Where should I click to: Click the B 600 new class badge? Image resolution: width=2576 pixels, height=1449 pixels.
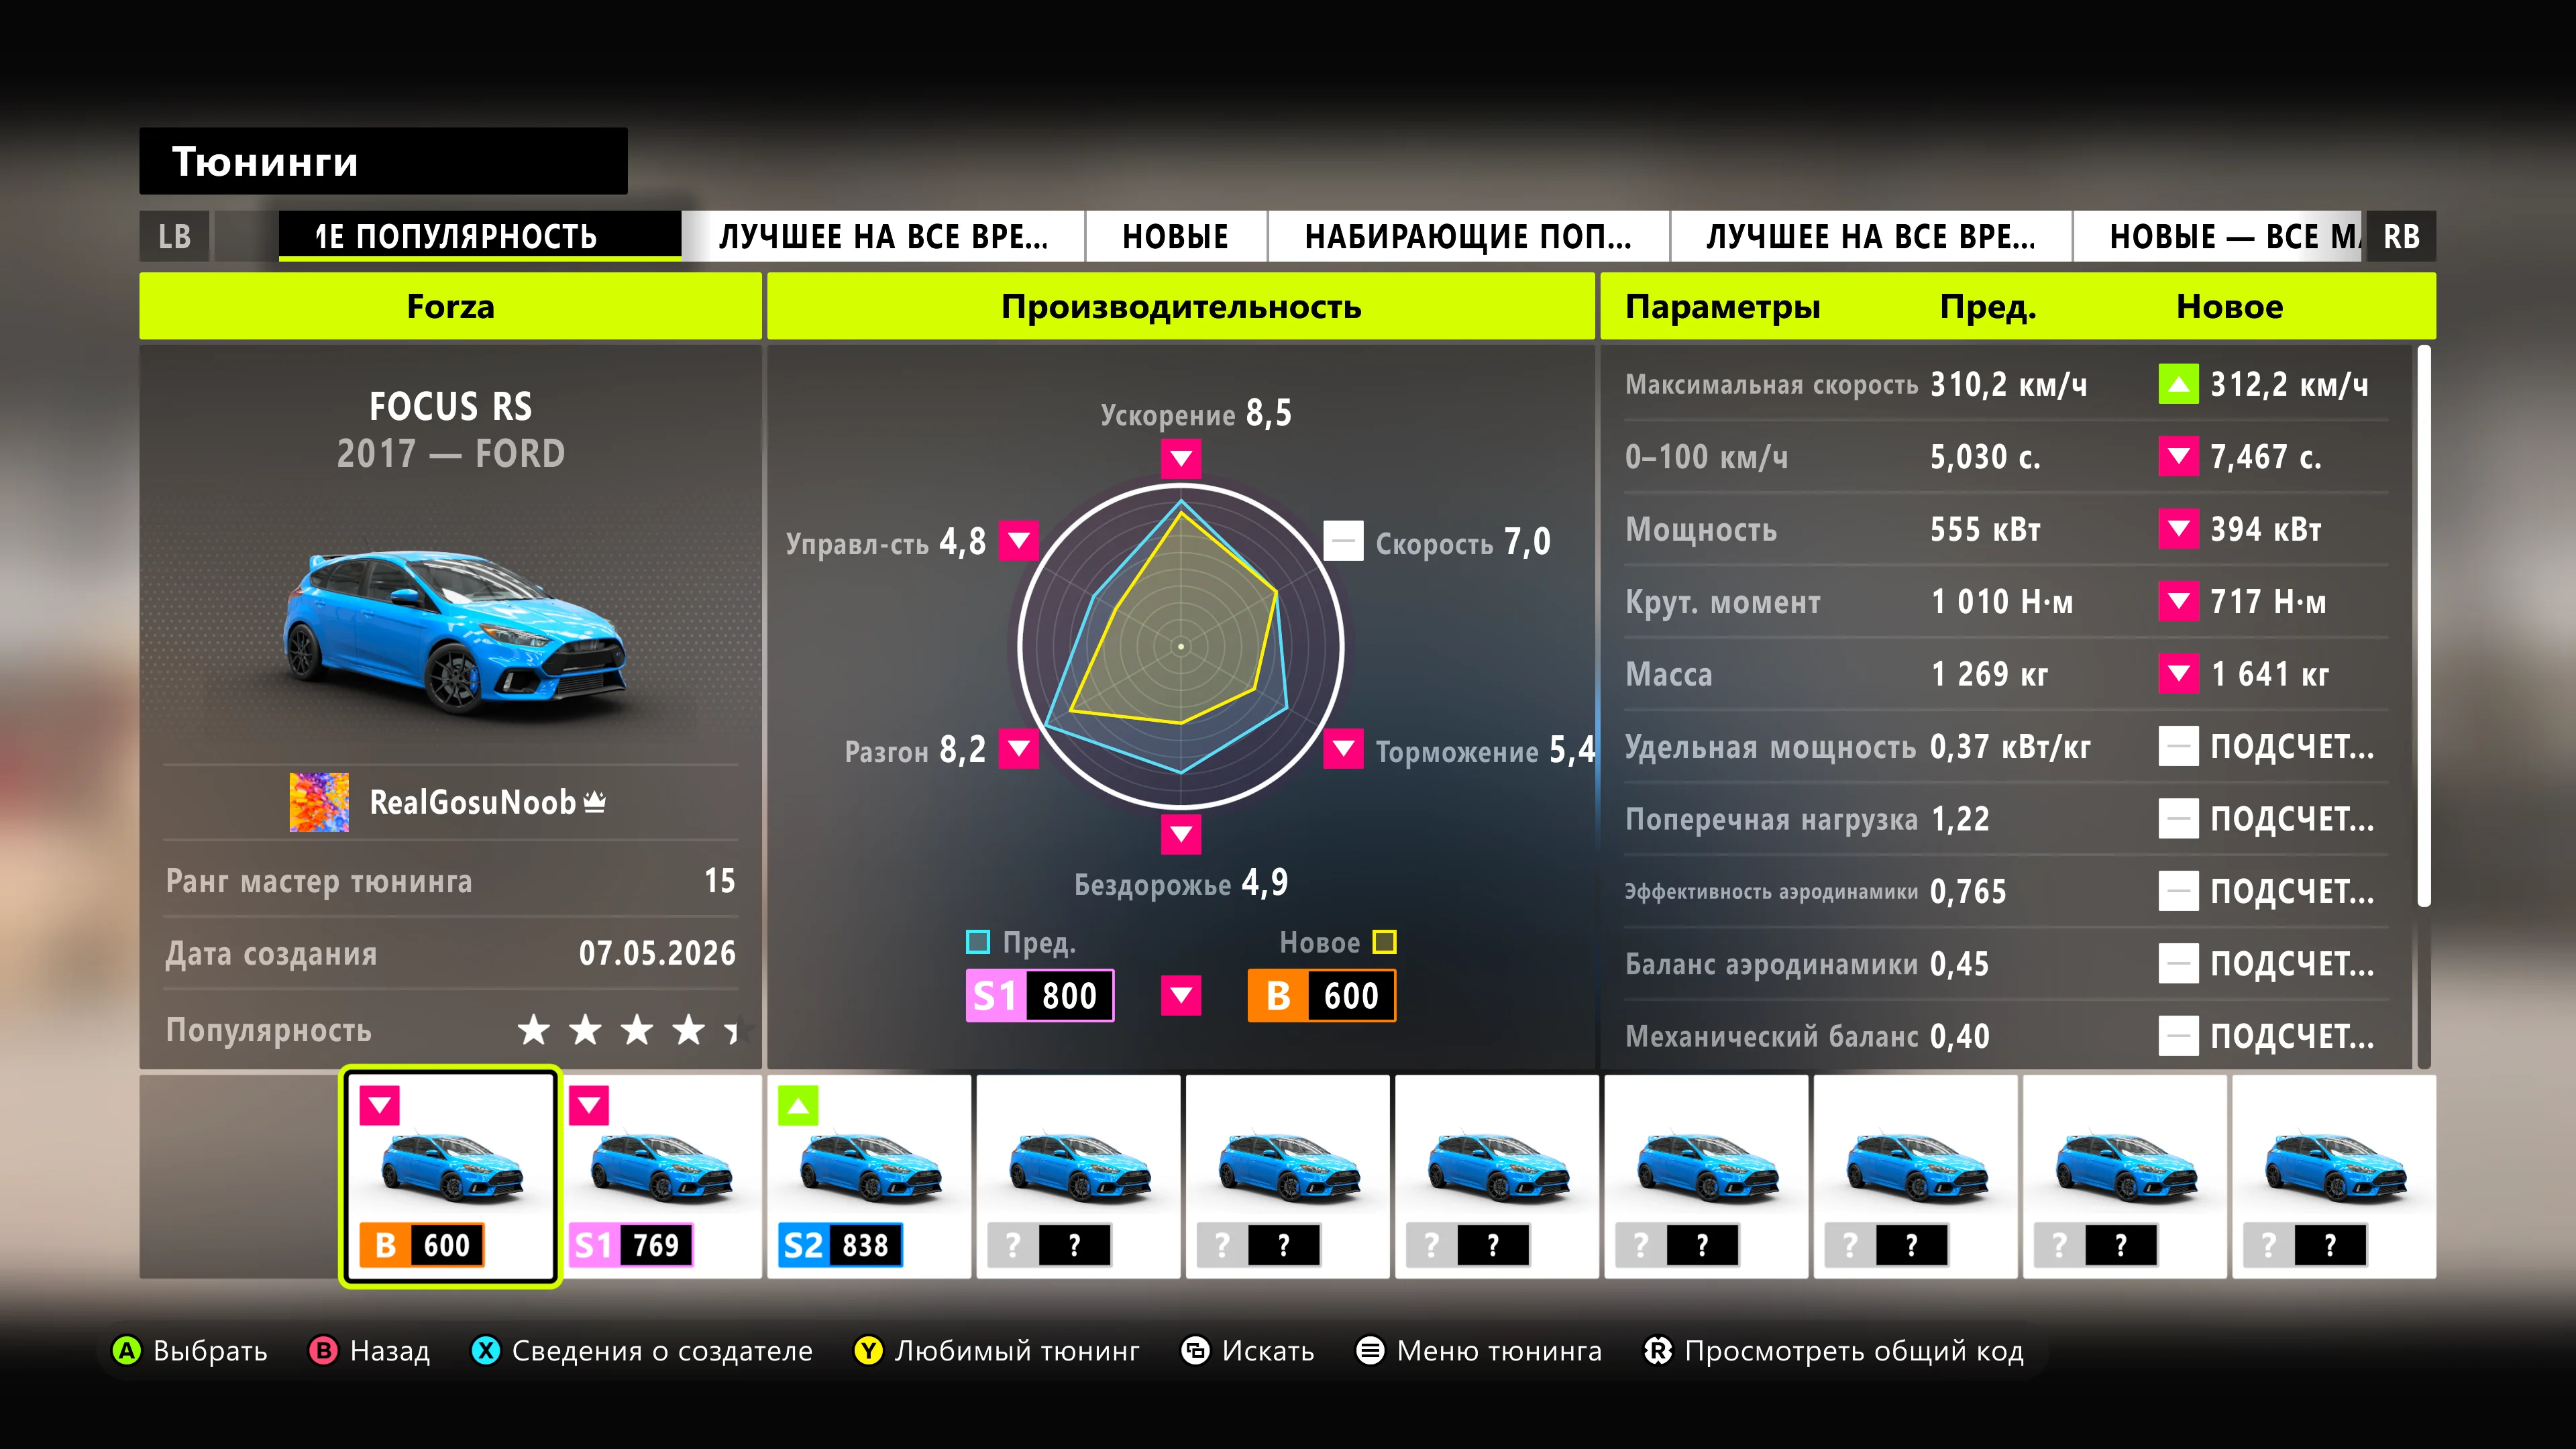coord(1322,996)
